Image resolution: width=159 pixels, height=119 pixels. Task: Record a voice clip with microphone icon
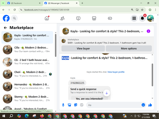[63, 105]
